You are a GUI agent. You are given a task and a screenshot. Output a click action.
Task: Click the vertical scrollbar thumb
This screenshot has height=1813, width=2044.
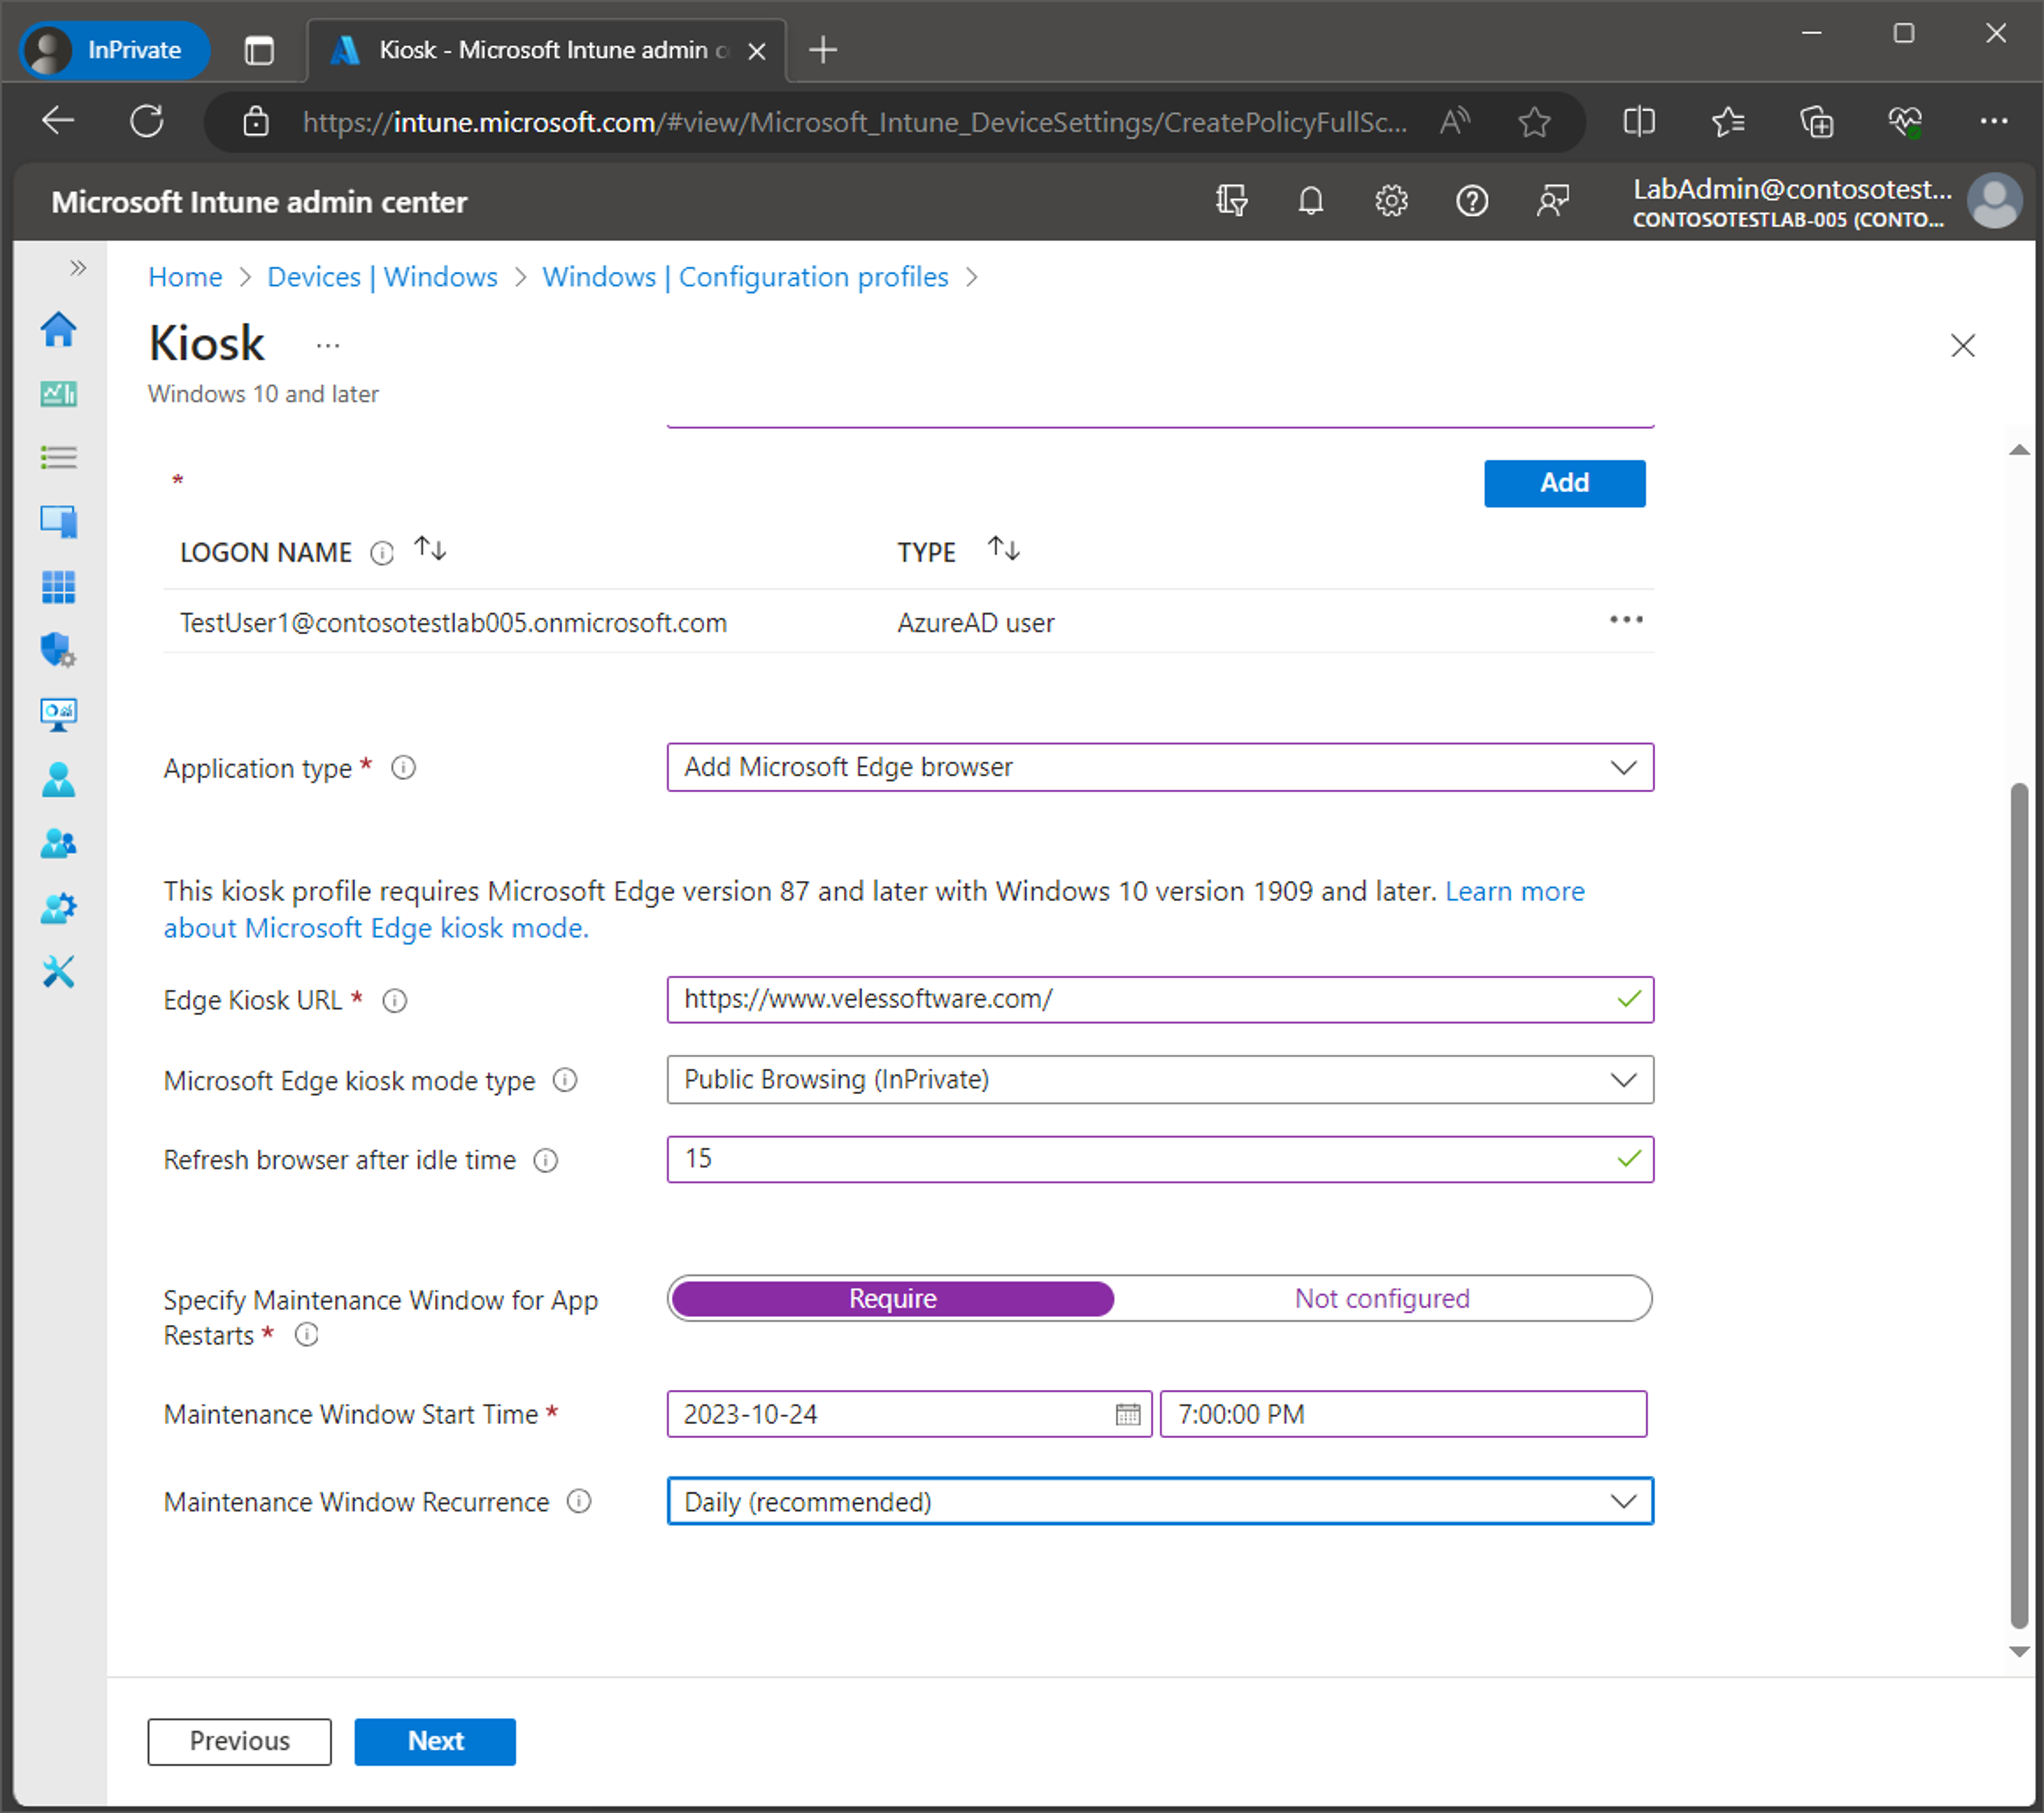[2019, 1205]
